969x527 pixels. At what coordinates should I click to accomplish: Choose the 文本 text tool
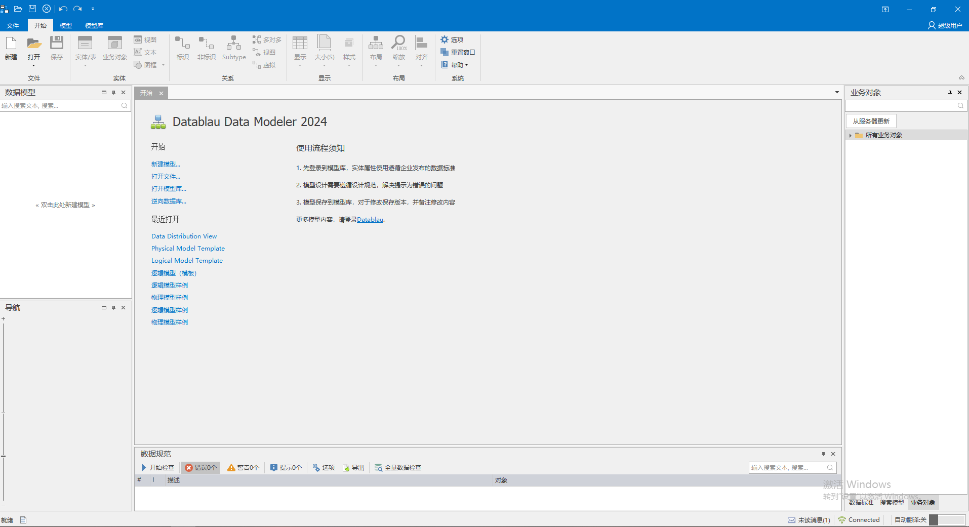(x=145, y=52)
